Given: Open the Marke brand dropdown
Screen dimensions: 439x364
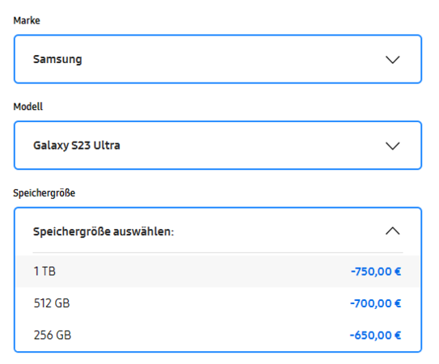Looking at the screenshot, I should (217, 59).
